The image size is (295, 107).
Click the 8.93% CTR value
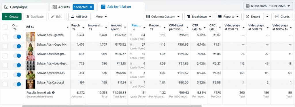(x=201, y=73)
